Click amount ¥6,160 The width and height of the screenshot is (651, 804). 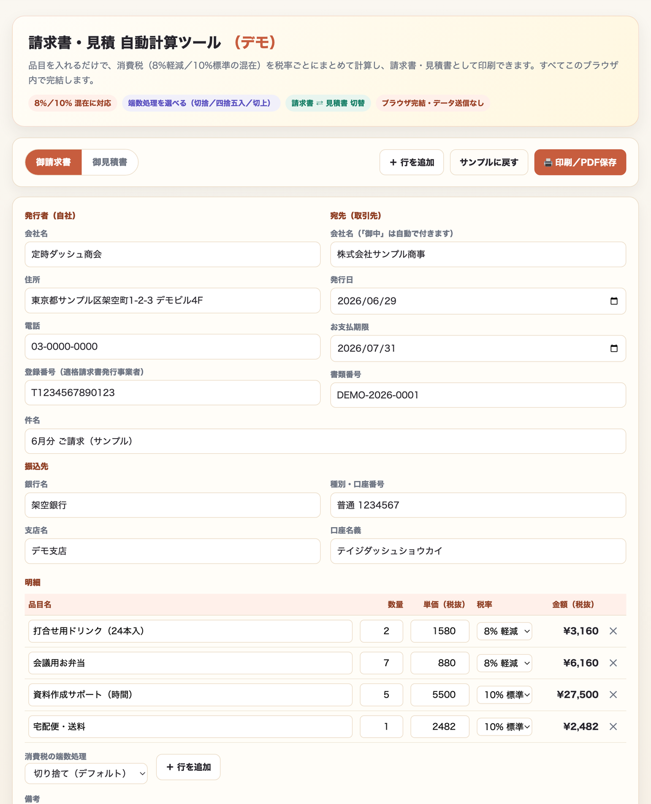point(580,663)
